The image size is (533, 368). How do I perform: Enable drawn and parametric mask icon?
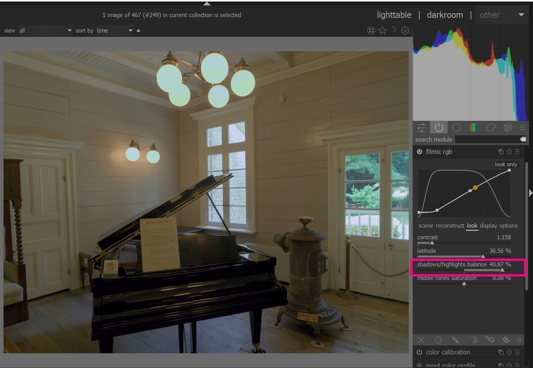[x=490, y=340]
